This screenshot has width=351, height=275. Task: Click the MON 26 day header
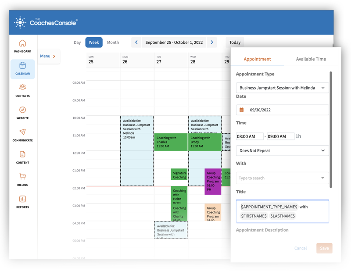click(137, 60)
